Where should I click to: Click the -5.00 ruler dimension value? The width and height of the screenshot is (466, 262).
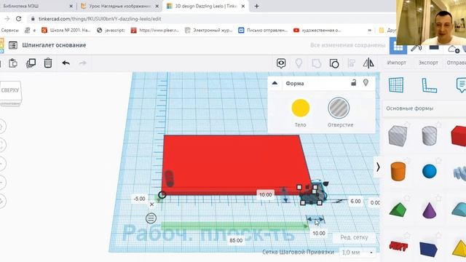click(139, 199)
